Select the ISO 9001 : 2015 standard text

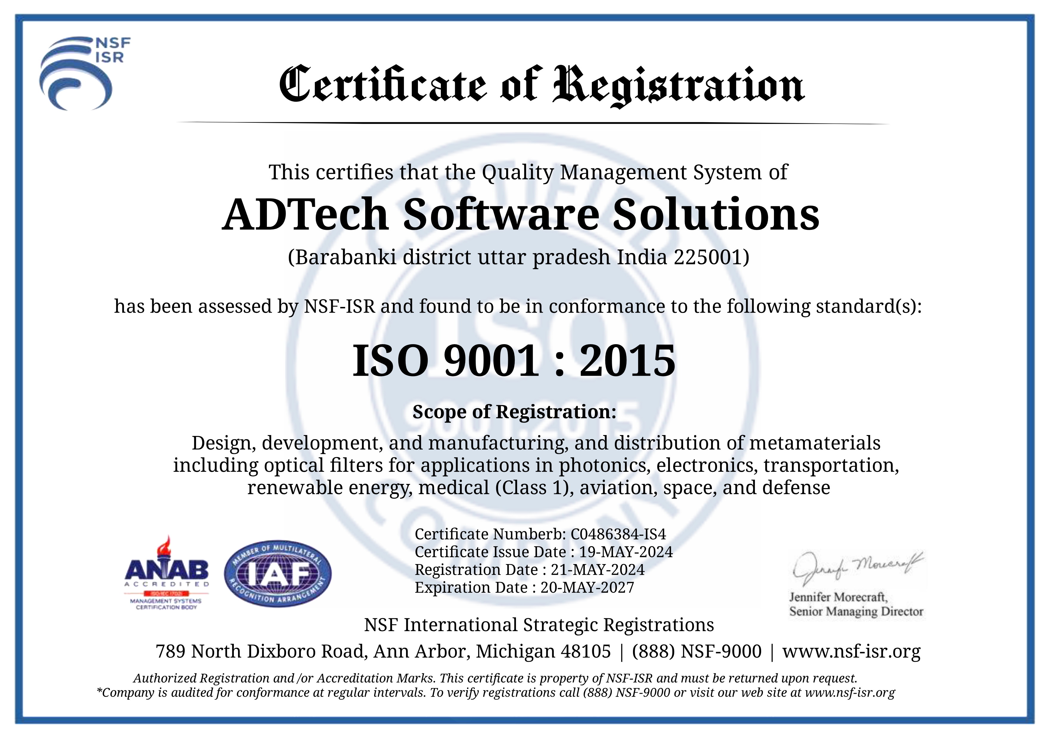coord(514,361)
